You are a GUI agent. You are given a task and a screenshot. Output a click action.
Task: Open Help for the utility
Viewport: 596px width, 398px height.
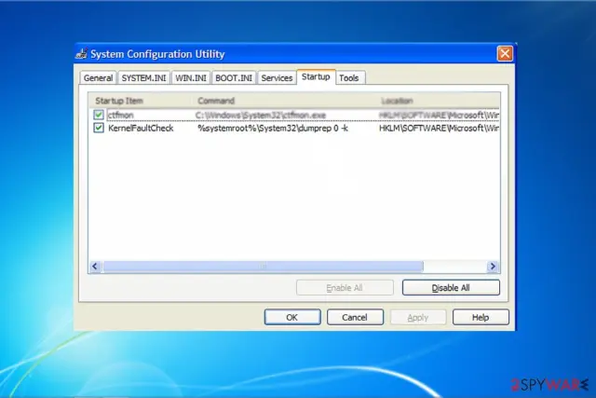481,317
